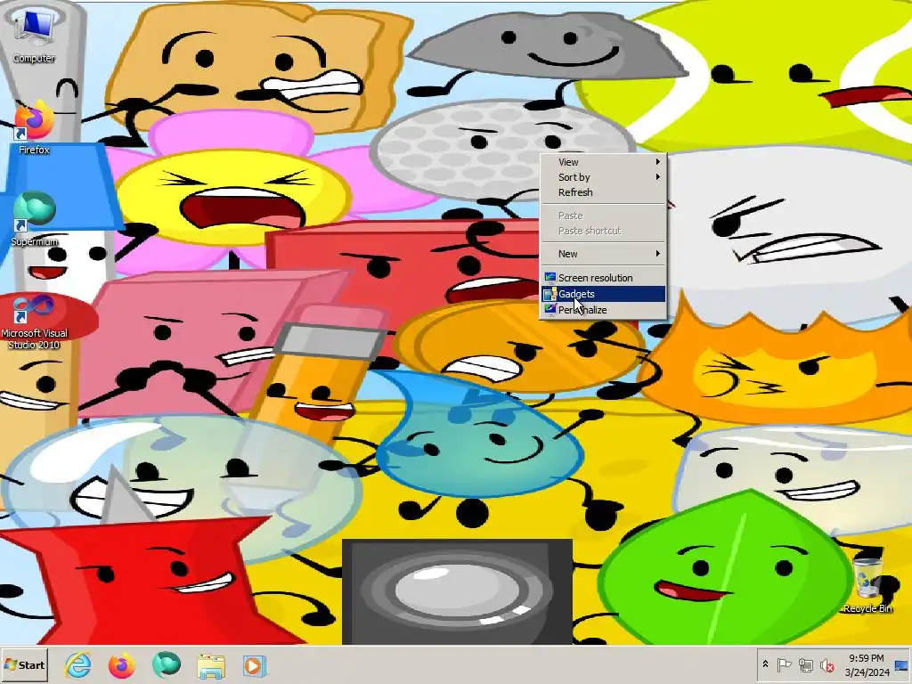Click the Show desktop icon in the tray

pyautogui.click(x=902, y=664)
